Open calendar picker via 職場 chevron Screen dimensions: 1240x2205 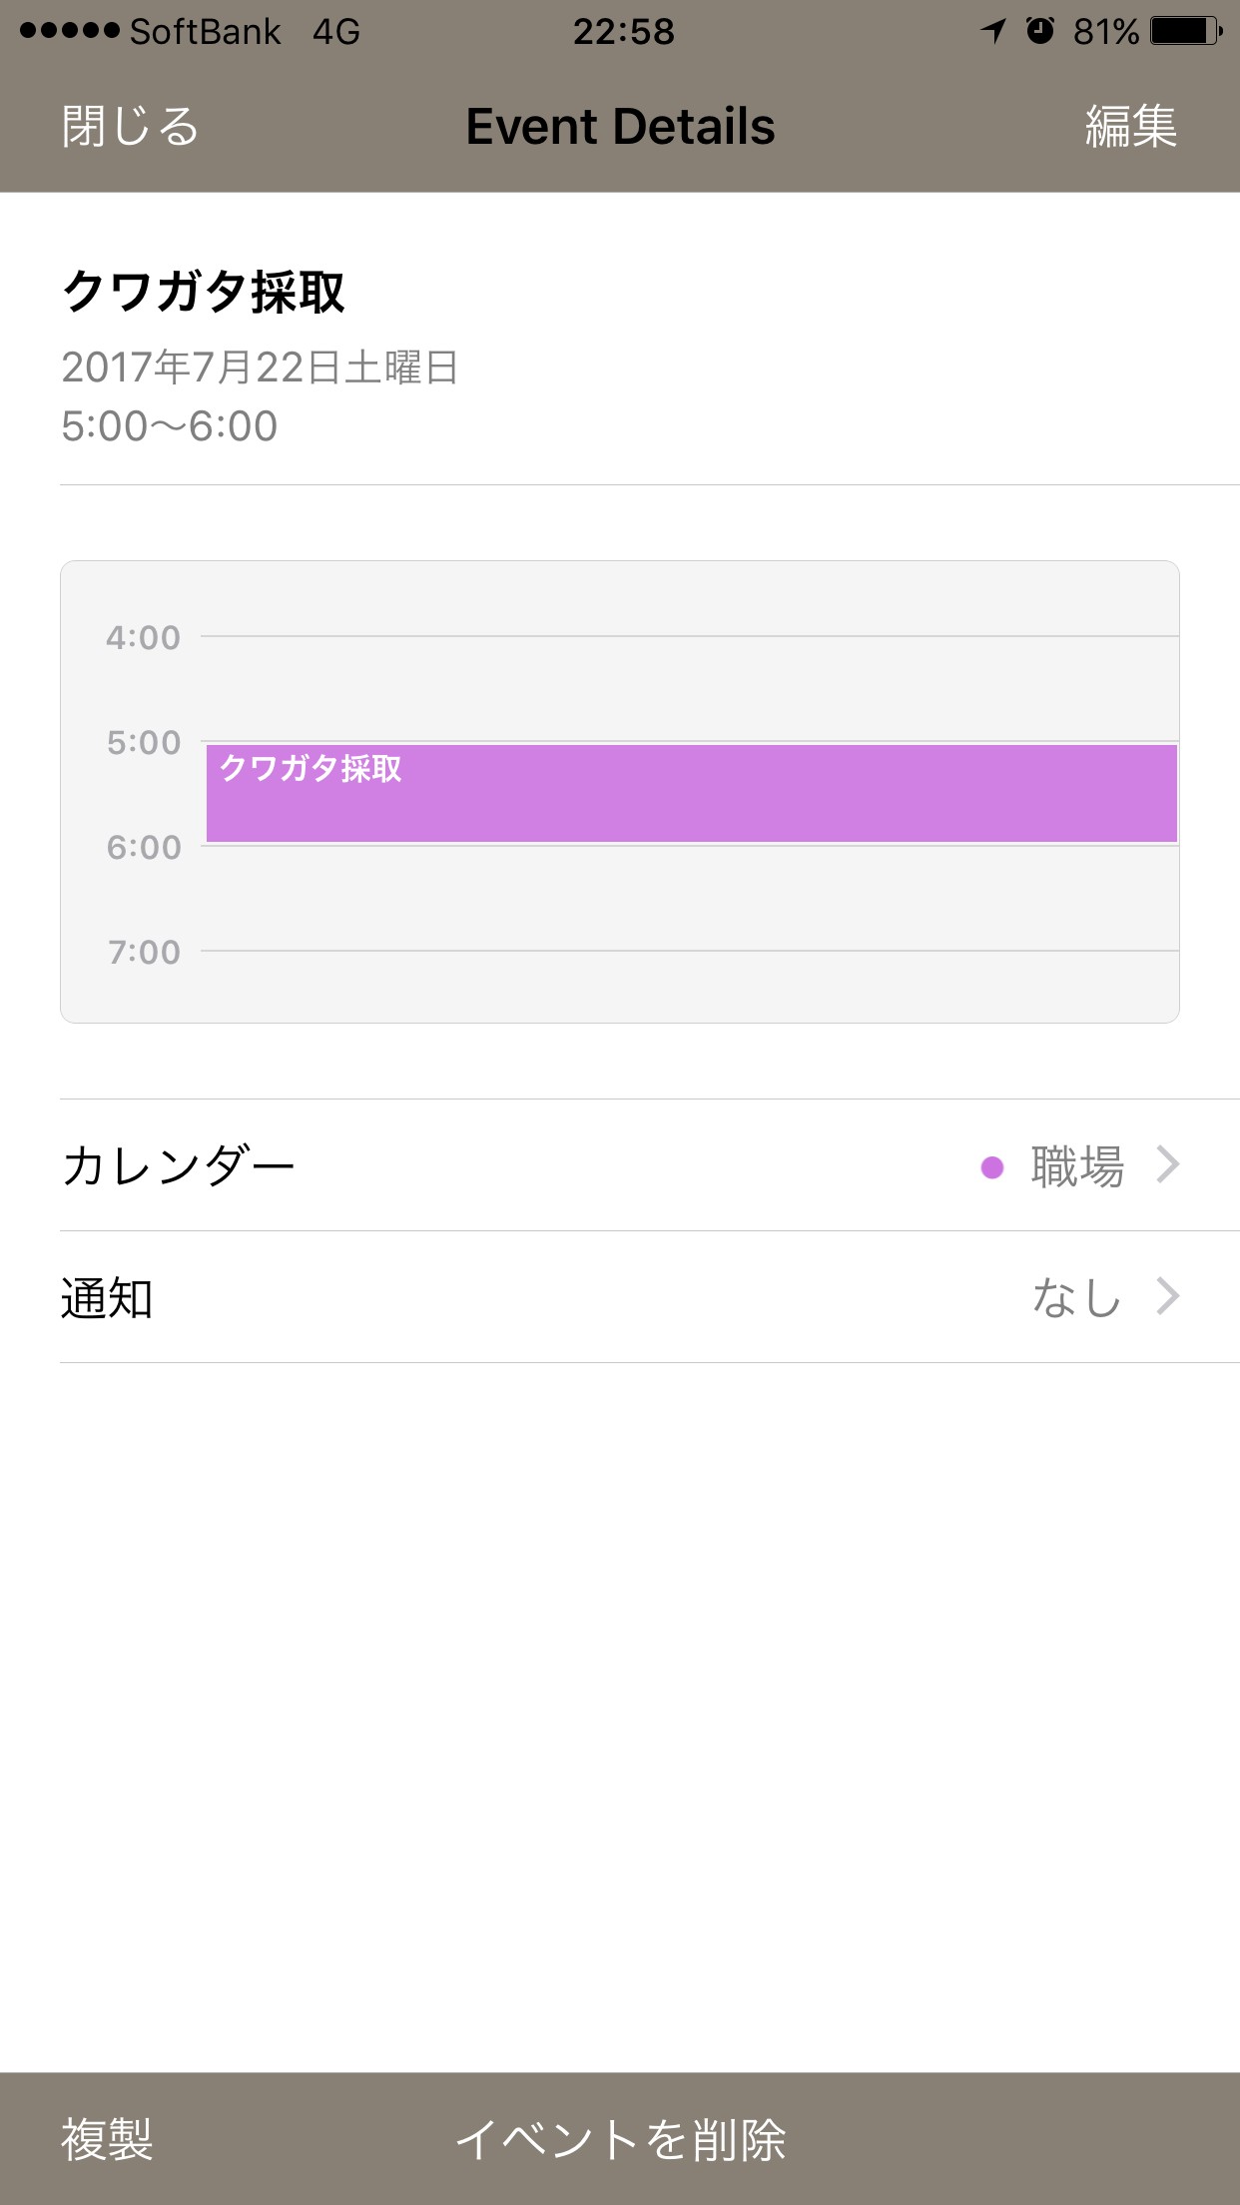click(1167, 1165)
